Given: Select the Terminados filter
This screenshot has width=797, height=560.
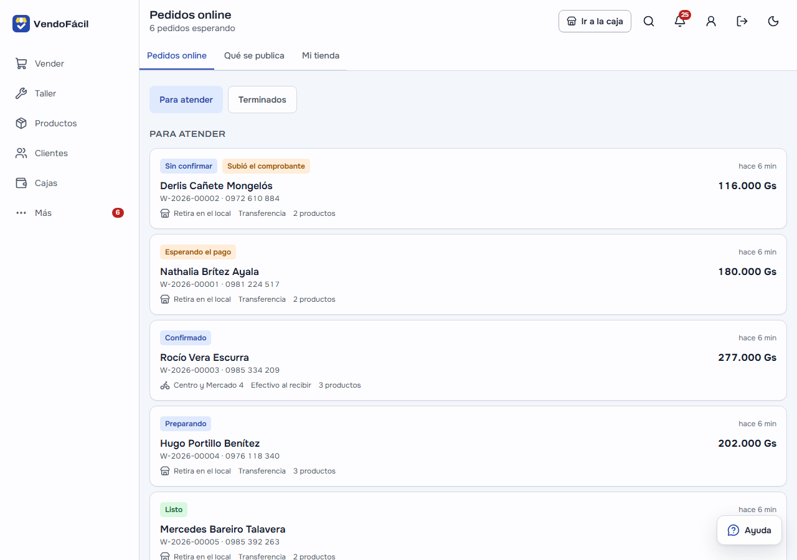Looking at the screenshot, I should pyautogui.click(x=262, y=100).
